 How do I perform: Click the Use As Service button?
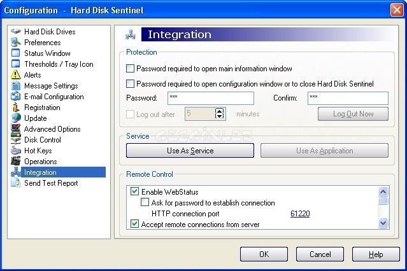pyautogui.click(x=190, y=151)
